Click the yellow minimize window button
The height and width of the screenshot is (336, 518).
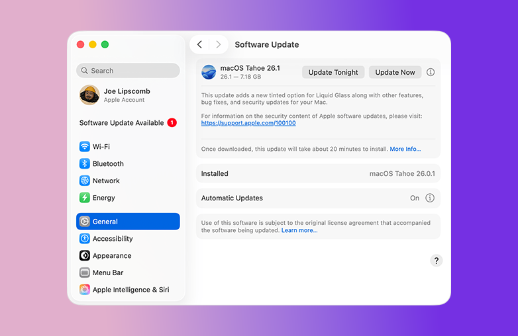click(x=93, y=44)
